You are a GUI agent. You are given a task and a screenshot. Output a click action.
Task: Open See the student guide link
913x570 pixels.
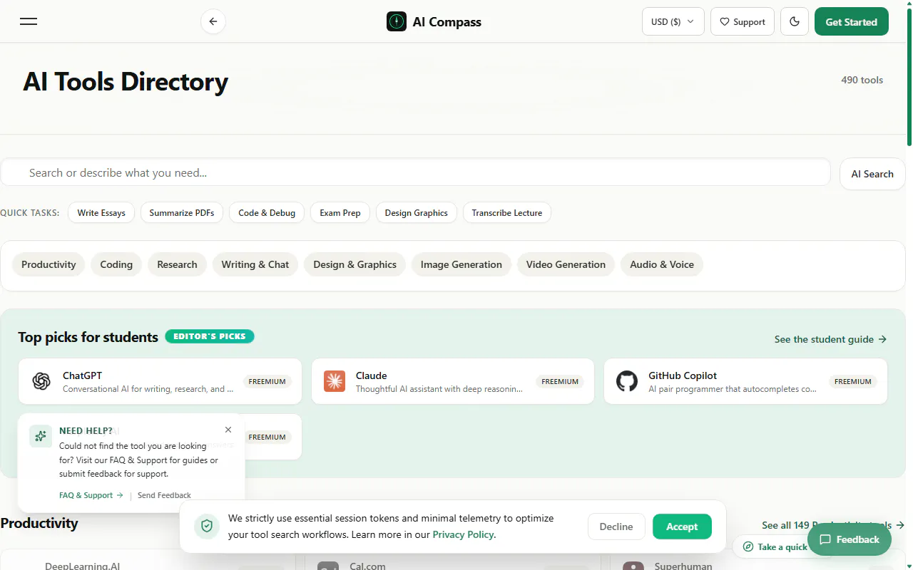pyautogui.click(x=830, y=339)
